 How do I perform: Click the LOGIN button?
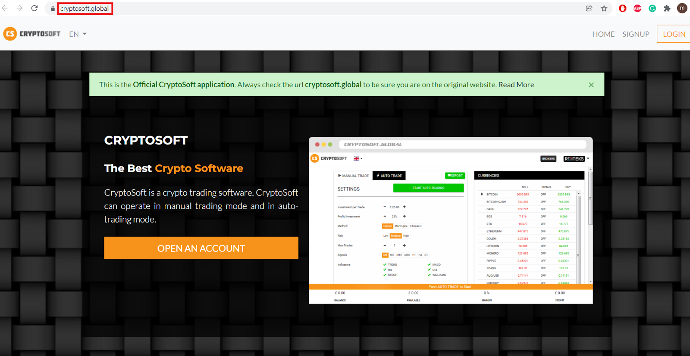point(674,34)
